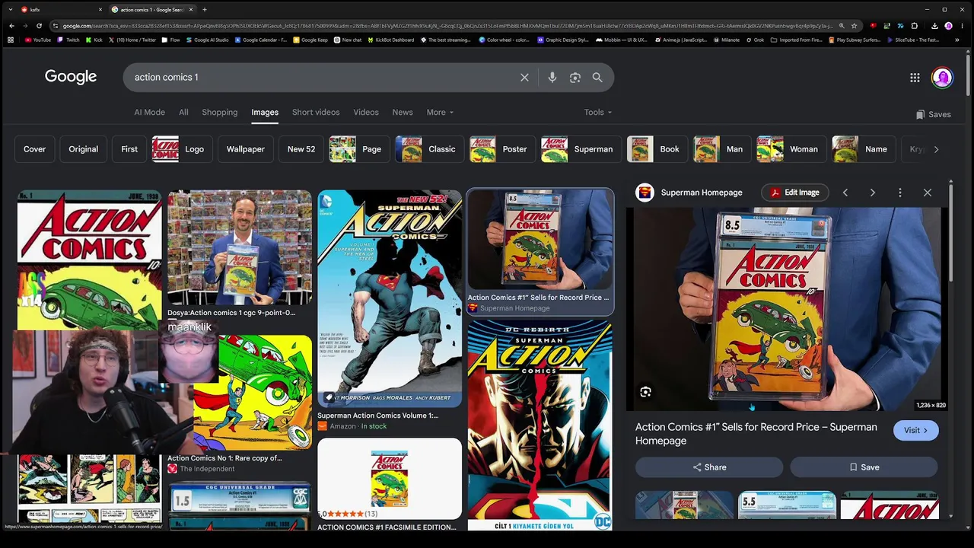This screenshot has height=548, width=974.
Task: Share the previewed image
Action: point(709,467)
